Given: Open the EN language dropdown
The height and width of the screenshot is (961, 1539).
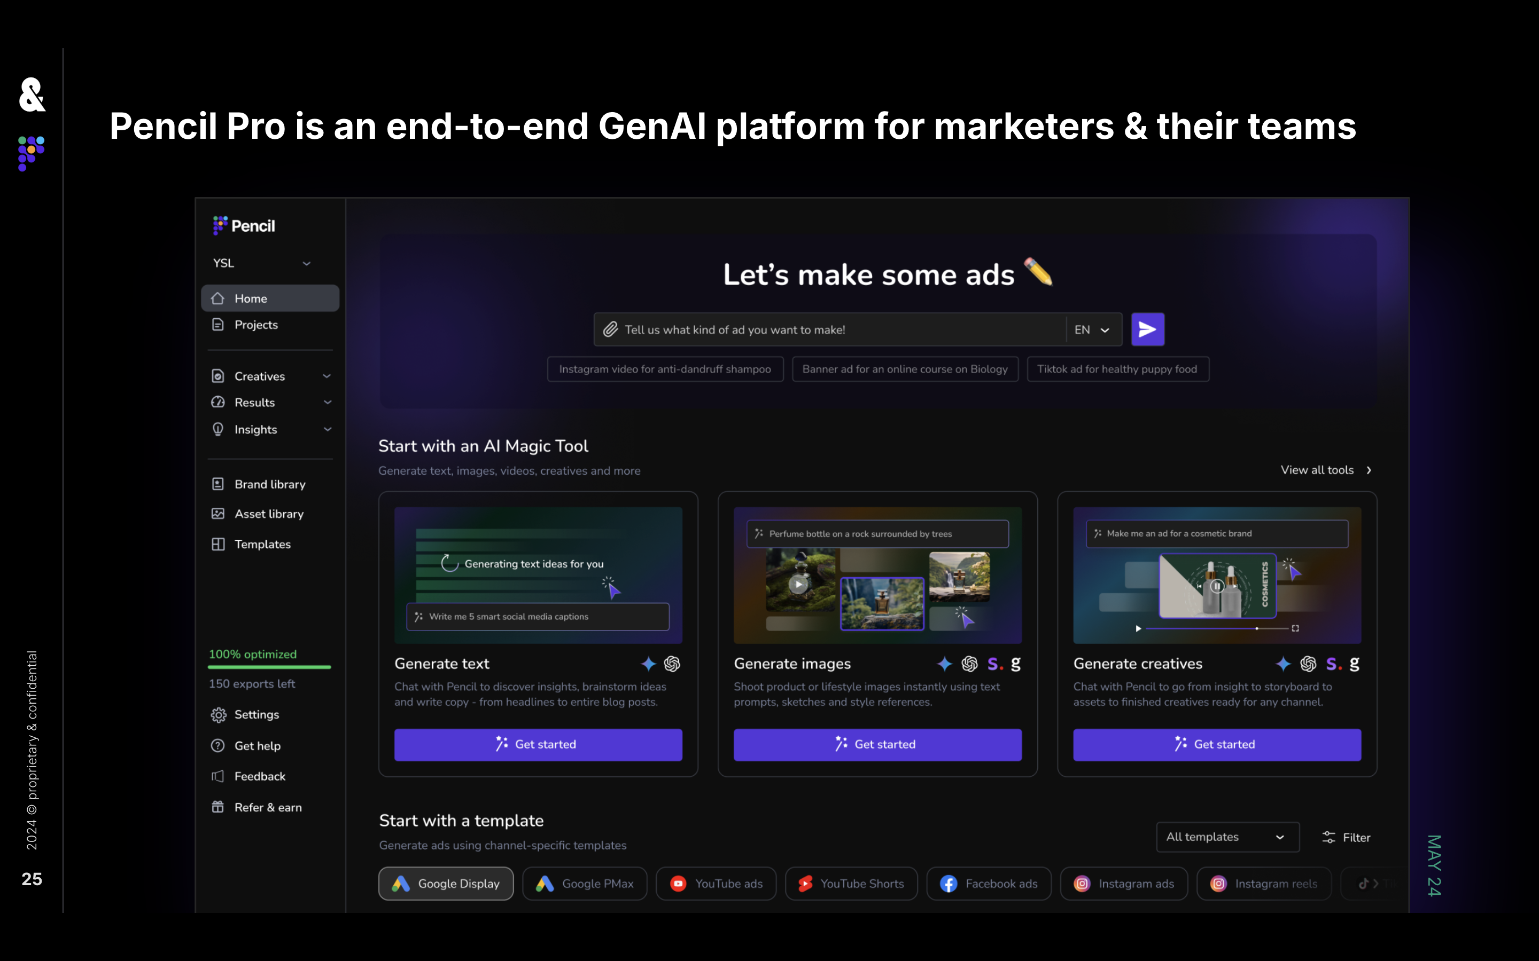Looking at the screenshot, I should 1093,330.
